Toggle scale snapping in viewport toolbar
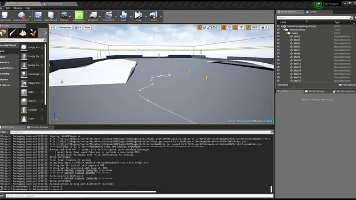356x200 pixels. point(248,27)
